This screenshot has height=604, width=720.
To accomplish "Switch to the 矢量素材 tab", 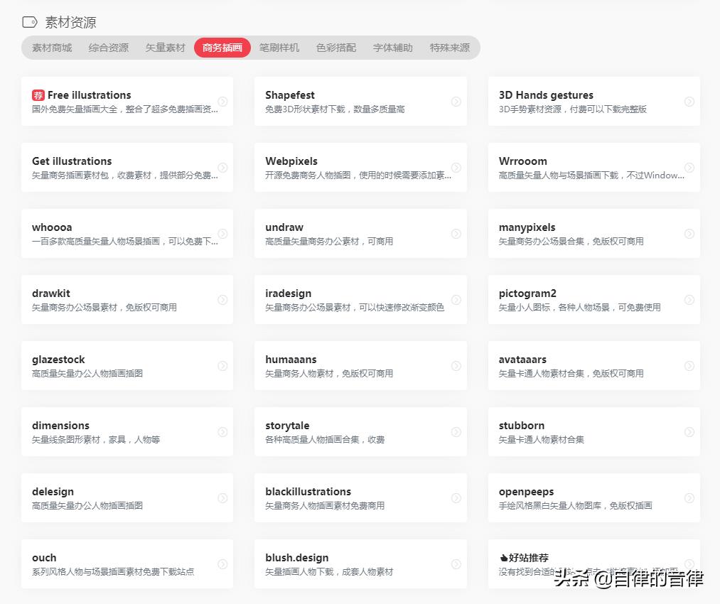I will tap(165, 48).
